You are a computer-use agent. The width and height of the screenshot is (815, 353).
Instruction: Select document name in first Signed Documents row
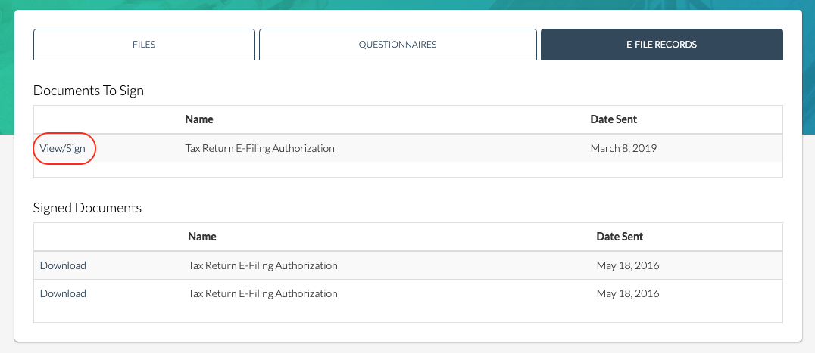click(263, 265)
